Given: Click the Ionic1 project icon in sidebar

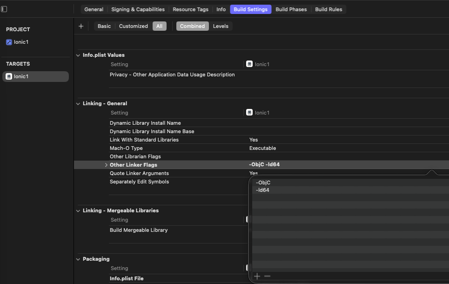Looking at the screenshot, I should click(x=9, y=42).
